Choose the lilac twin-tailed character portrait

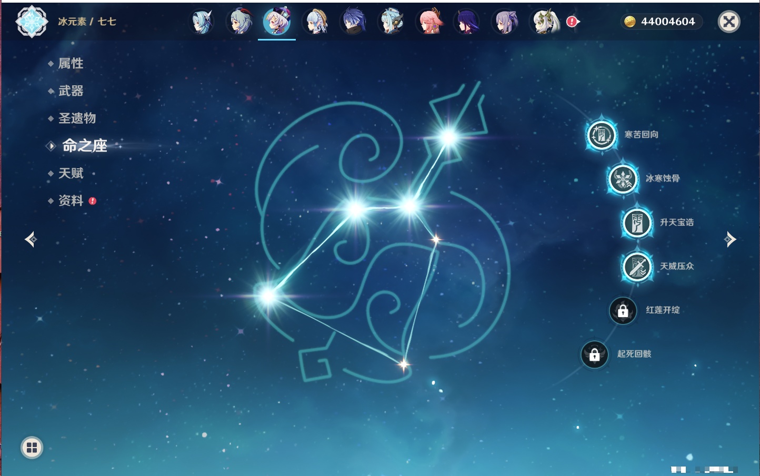click(505, 22)
